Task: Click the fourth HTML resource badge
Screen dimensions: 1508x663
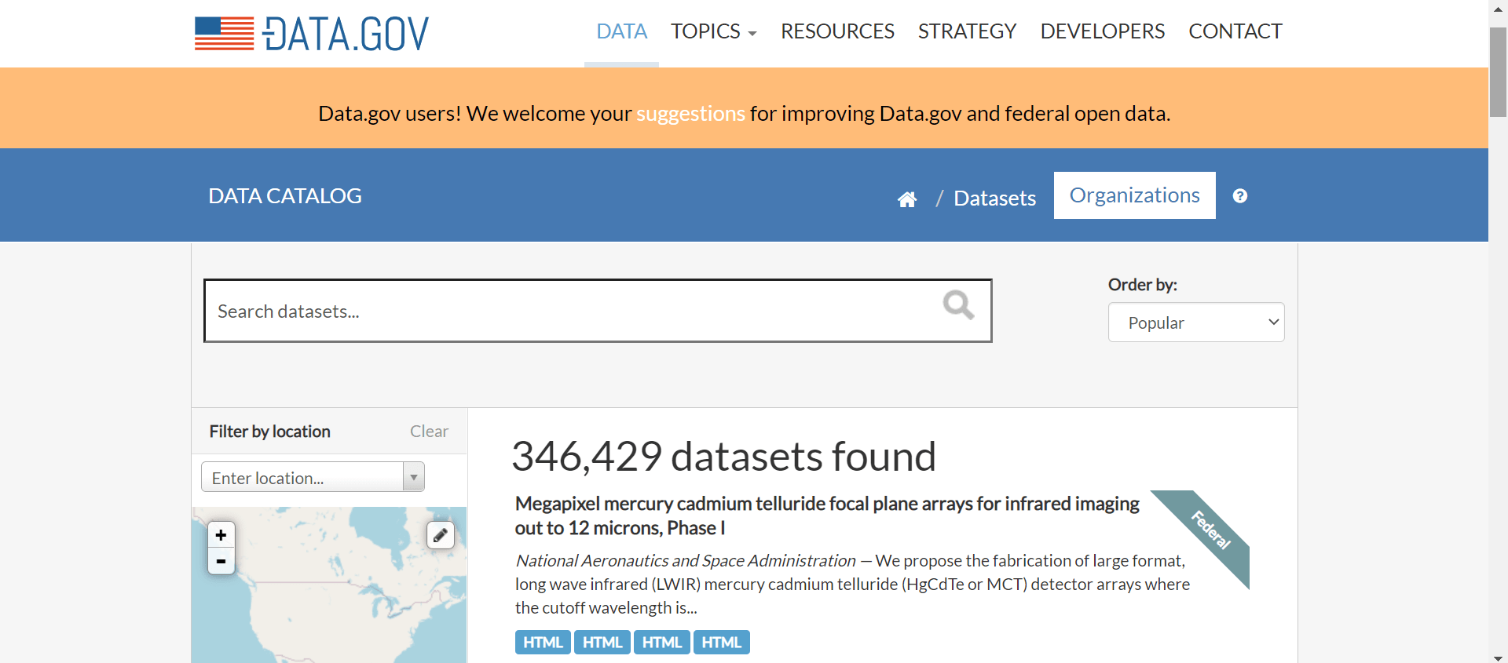Action: (722, 643)
